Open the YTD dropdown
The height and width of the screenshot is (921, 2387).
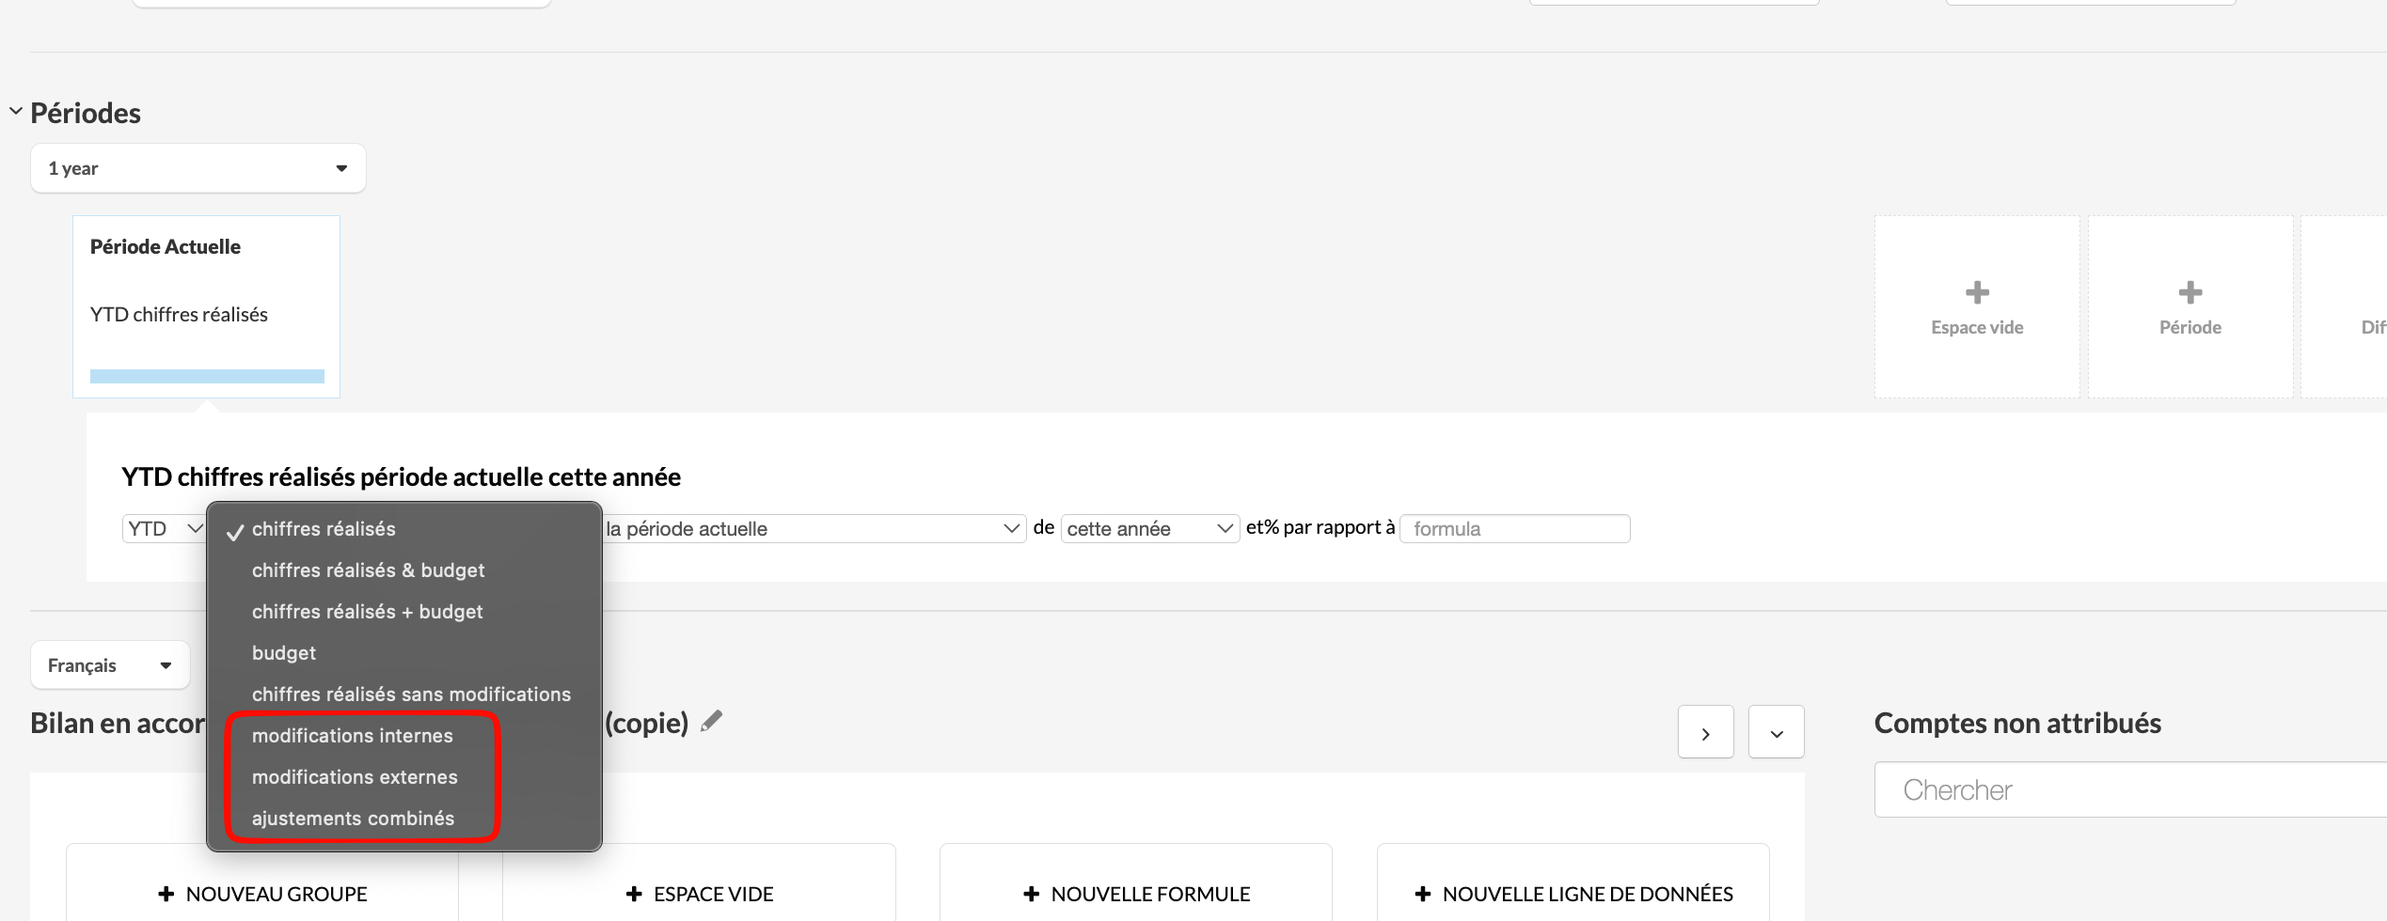click(x=165, y=528)
